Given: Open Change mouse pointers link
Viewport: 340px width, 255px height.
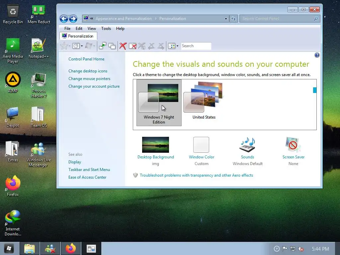Looking at the screenshot, I should (x=89, y=78).
